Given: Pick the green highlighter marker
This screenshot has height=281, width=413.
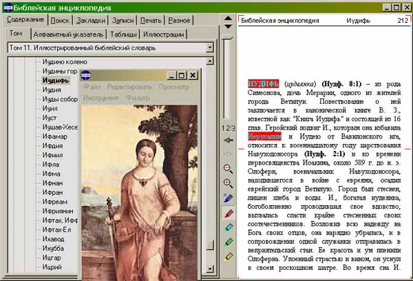Looking at the screenshot, I should tap(228, 241).
